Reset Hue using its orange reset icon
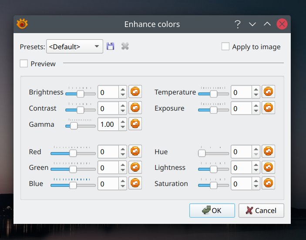 coord(269,152)
